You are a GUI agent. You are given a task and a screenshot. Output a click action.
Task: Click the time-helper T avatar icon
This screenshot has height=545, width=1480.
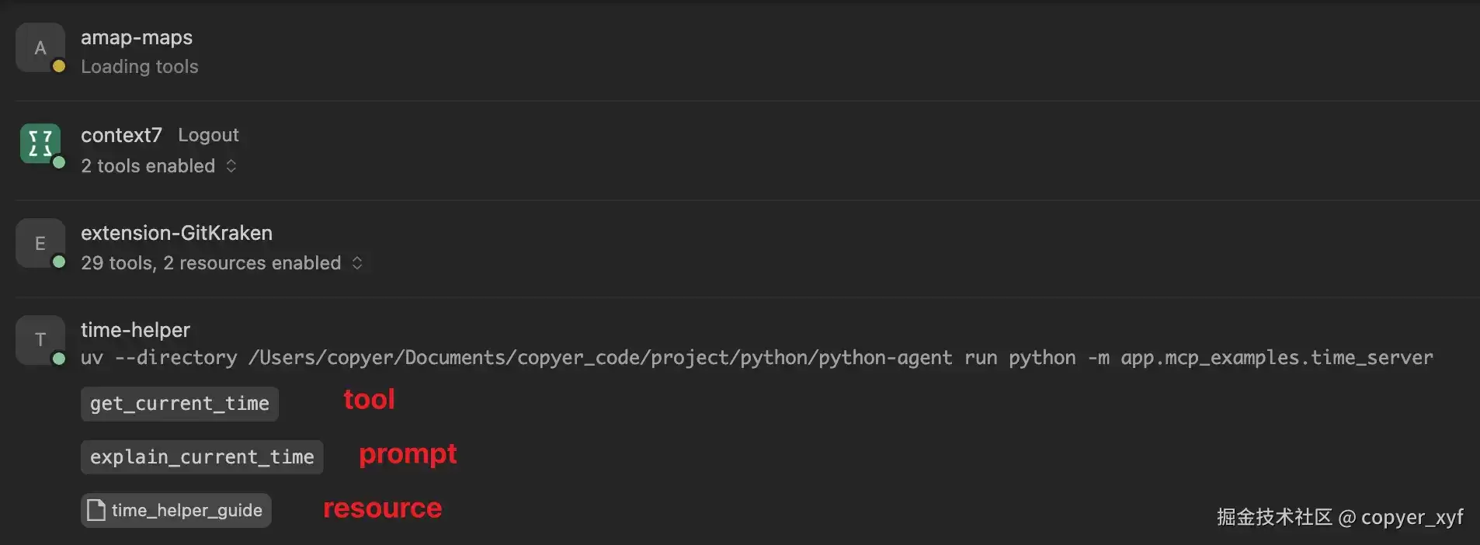pos(40,340)
